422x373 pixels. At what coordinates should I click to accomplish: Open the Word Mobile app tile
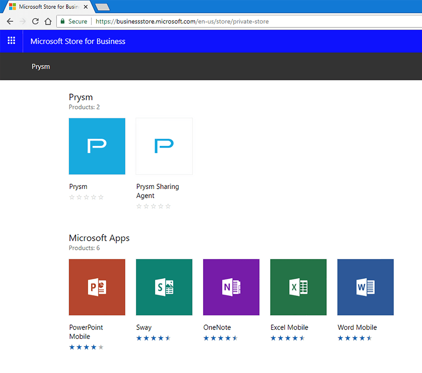coord(365,287)
